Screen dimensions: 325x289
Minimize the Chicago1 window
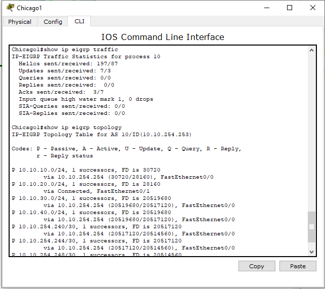267,8
